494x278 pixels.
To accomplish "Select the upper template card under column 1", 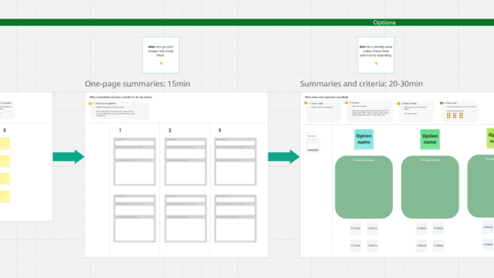I will point(134,162).
